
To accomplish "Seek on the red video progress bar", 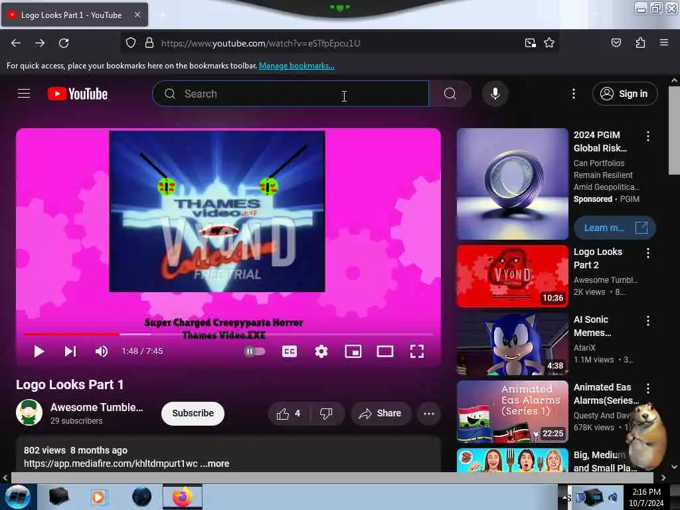I will pos(72,335).
